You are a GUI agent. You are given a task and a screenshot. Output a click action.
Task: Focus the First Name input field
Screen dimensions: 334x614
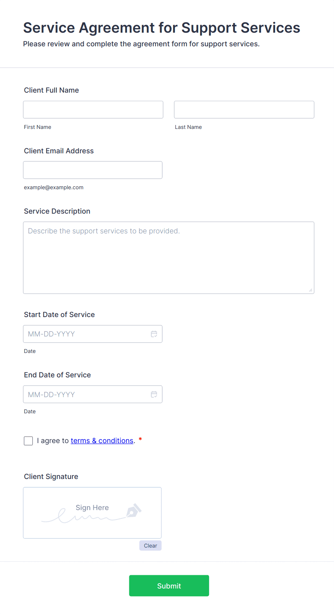[x=93, y=110]
